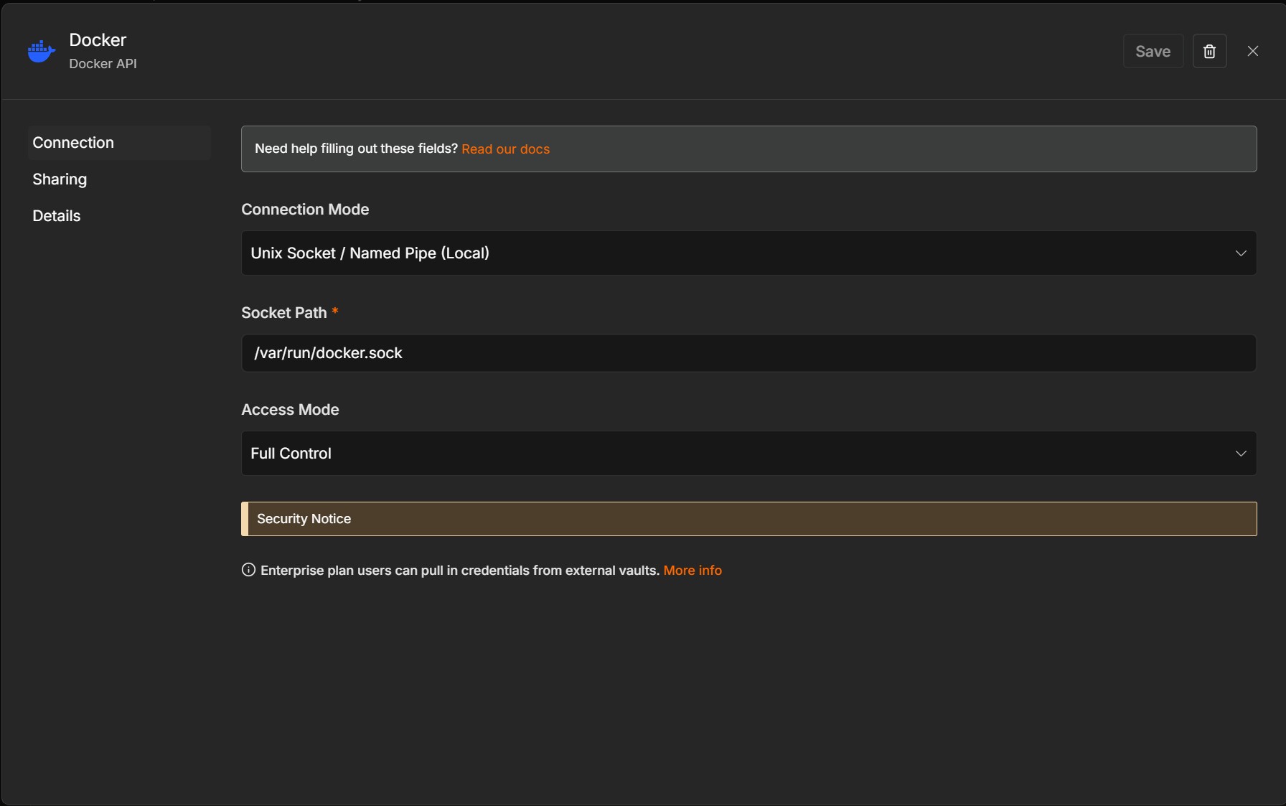Click the Socket Path input field
This screenshot has width=1286, height=806.
tap(748, 353)
